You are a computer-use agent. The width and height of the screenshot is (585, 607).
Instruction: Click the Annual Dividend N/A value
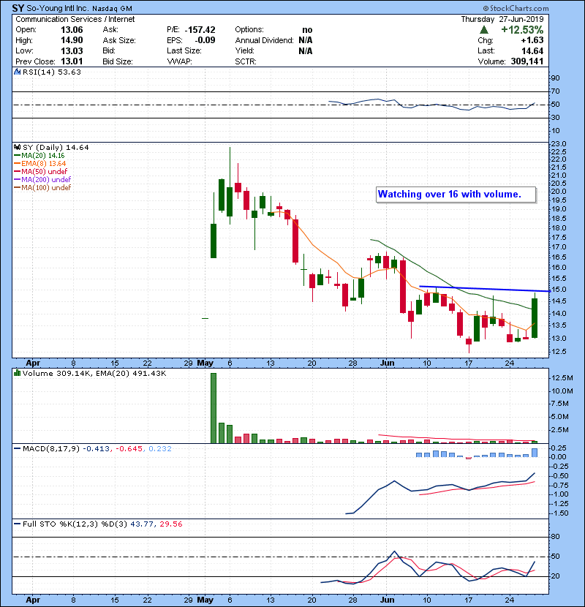pos(306,40)
